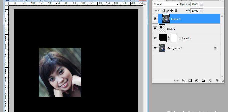228x112 pixels.
Task: Click the padlock on Background layer
Action: coord(215,48)
